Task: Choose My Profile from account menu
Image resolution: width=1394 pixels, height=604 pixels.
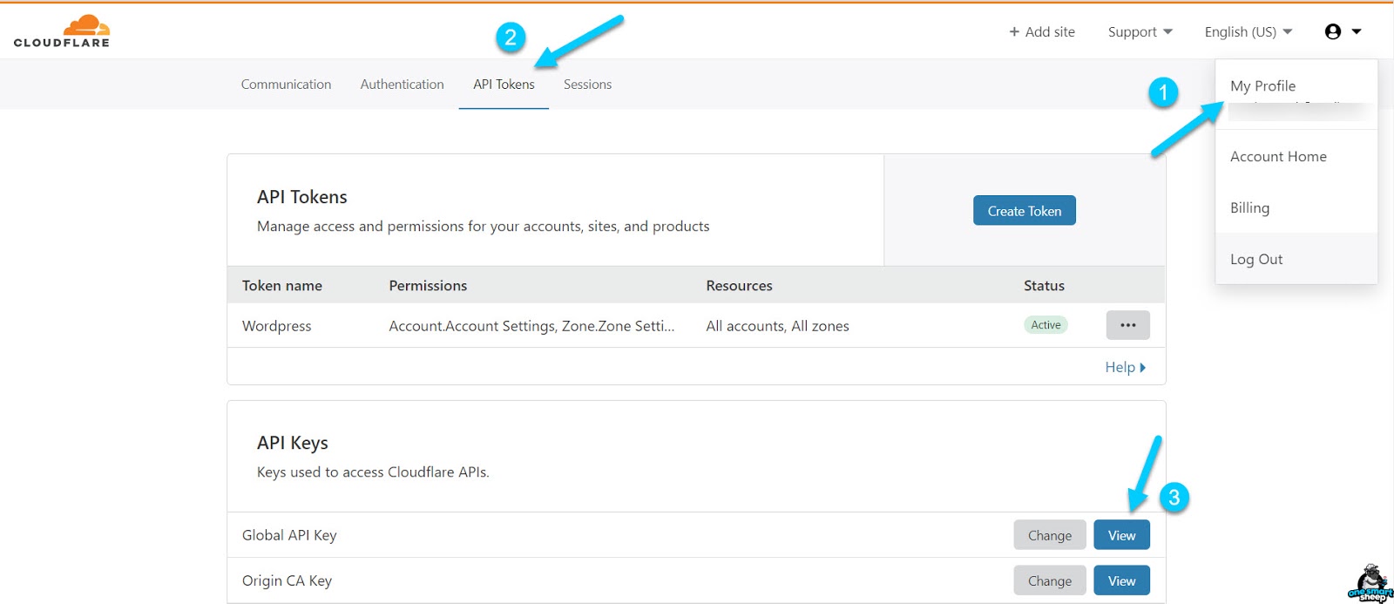Action: click(1262, 85)
